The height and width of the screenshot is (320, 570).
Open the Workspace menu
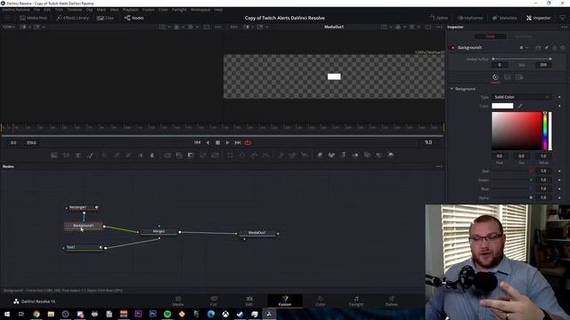click(x=200, y=10)
